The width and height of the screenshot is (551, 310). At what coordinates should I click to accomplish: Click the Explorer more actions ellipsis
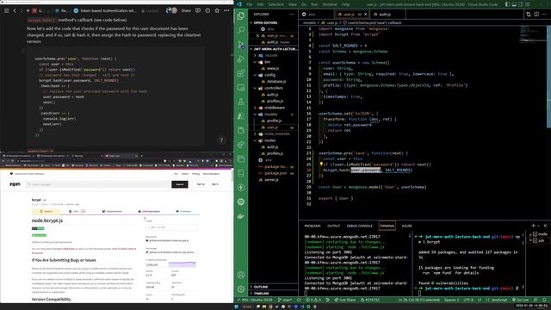[291, 15]
